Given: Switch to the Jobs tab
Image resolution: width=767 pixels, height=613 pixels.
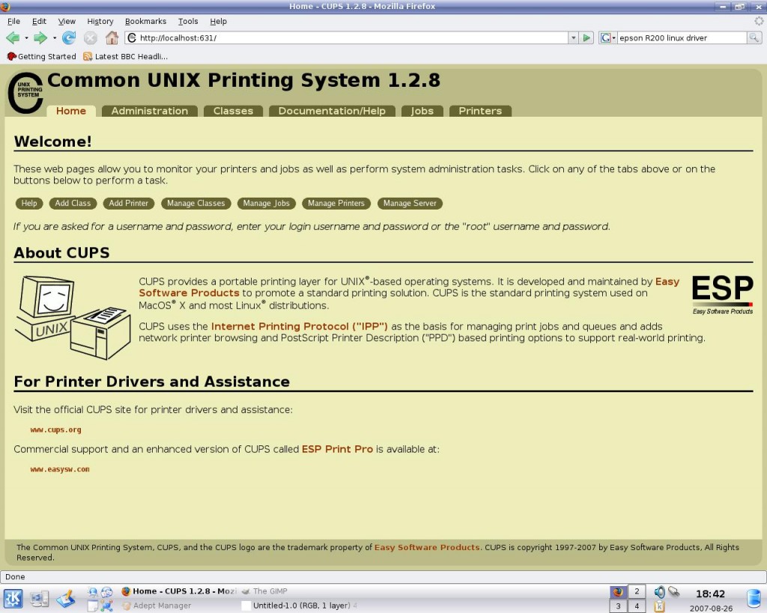Looking at the screenshot, I should pyautogui.click(x=422, y=111).
